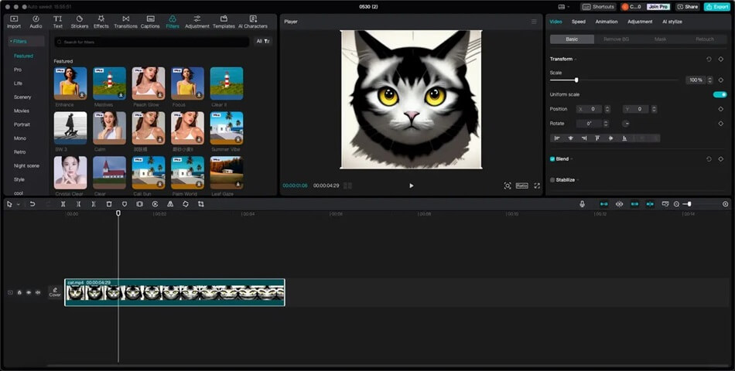The width and height of the screenshot is (735, 371).
Task: Click the crop tool icon
Action: (x=200, y=204)
